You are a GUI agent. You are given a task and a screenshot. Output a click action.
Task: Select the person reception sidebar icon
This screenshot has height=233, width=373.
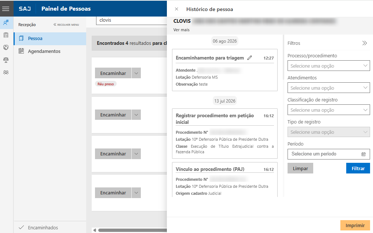[6, 23]
